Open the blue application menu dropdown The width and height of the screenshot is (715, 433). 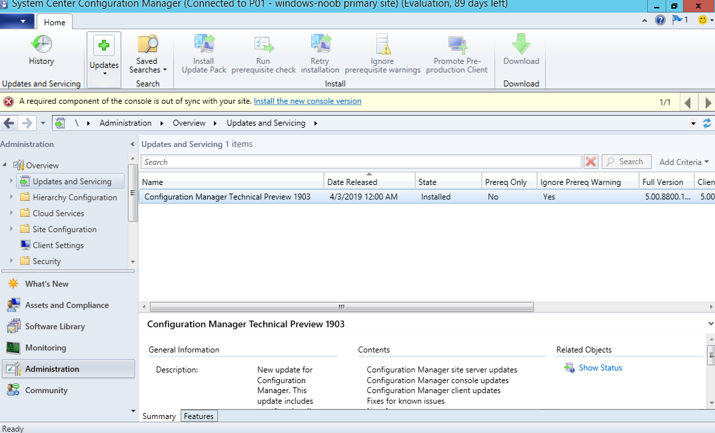[x=17, y=21]
